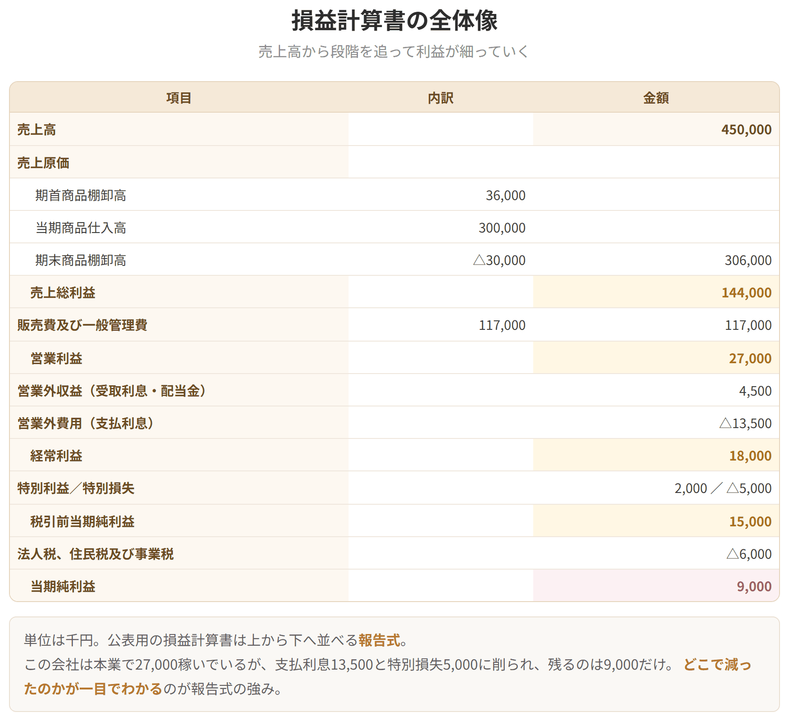The height and width of the screenshot is (721, 789).
Task: Select the 特別利益／特別損失 row label
Action: (x=76, y=488)
